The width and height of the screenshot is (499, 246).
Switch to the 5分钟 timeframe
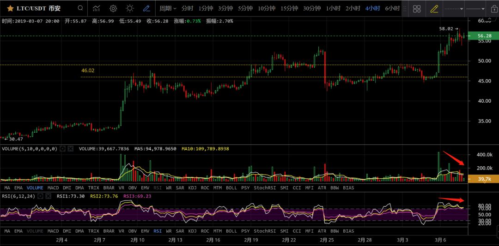245,9
